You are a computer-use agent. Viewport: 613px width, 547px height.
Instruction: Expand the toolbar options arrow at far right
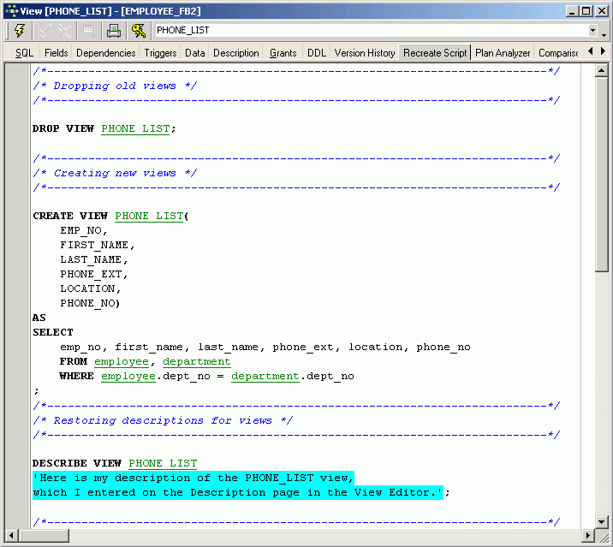click(x=604, y=34)
